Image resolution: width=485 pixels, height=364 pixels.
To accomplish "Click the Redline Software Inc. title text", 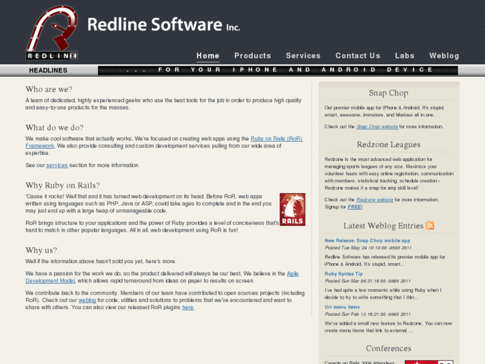I will coord(163,25).
